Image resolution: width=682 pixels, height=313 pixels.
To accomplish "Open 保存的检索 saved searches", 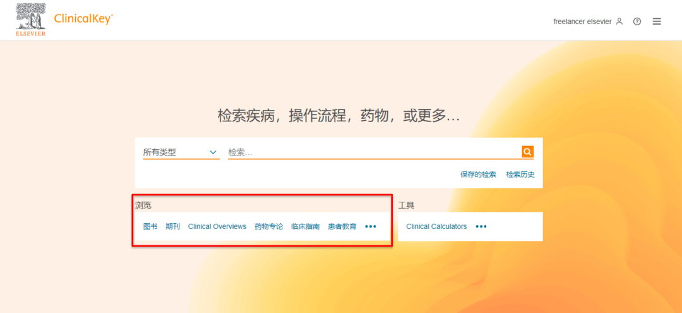I will tap(478, 175).
